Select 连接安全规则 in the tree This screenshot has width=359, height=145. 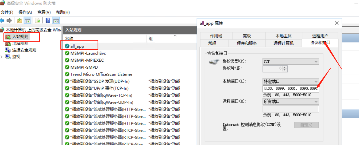tap(24, 50)
